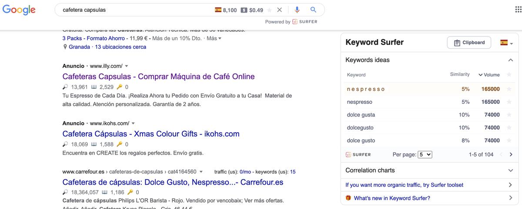The width and height of the screenshot is (522, 209).
Task: Expand the Correlation charts section
Action: [510, 170]
